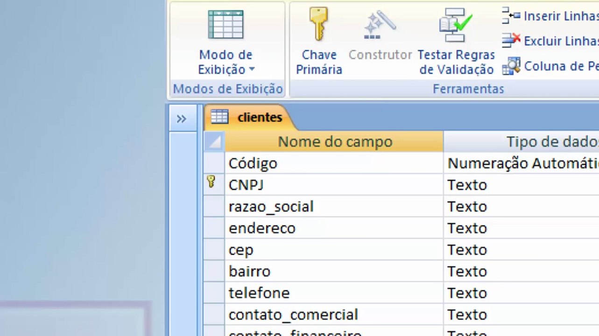Set primary key with Chave Primária
This screenshot has height=336, width=599.
point(319,42)
